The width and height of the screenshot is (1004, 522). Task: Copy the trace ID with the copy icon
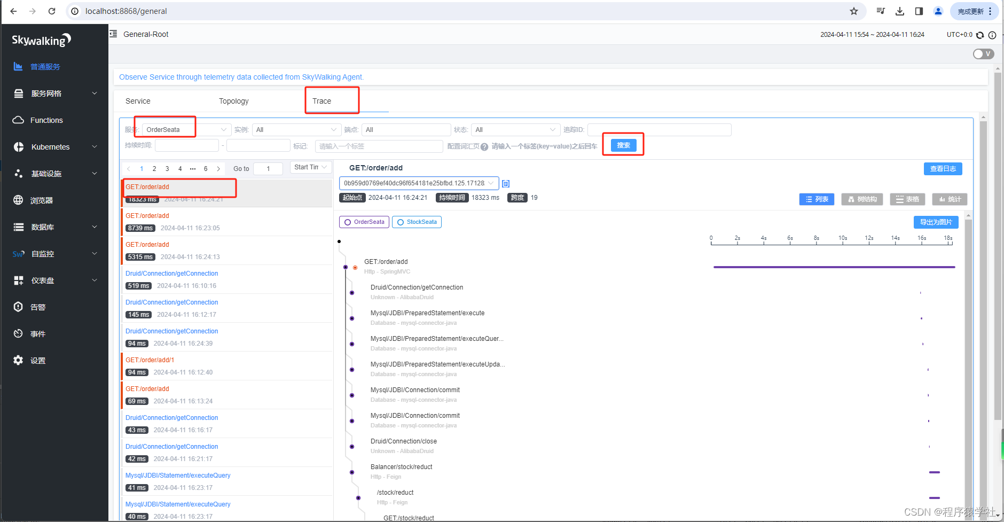[x=506, y=184]
